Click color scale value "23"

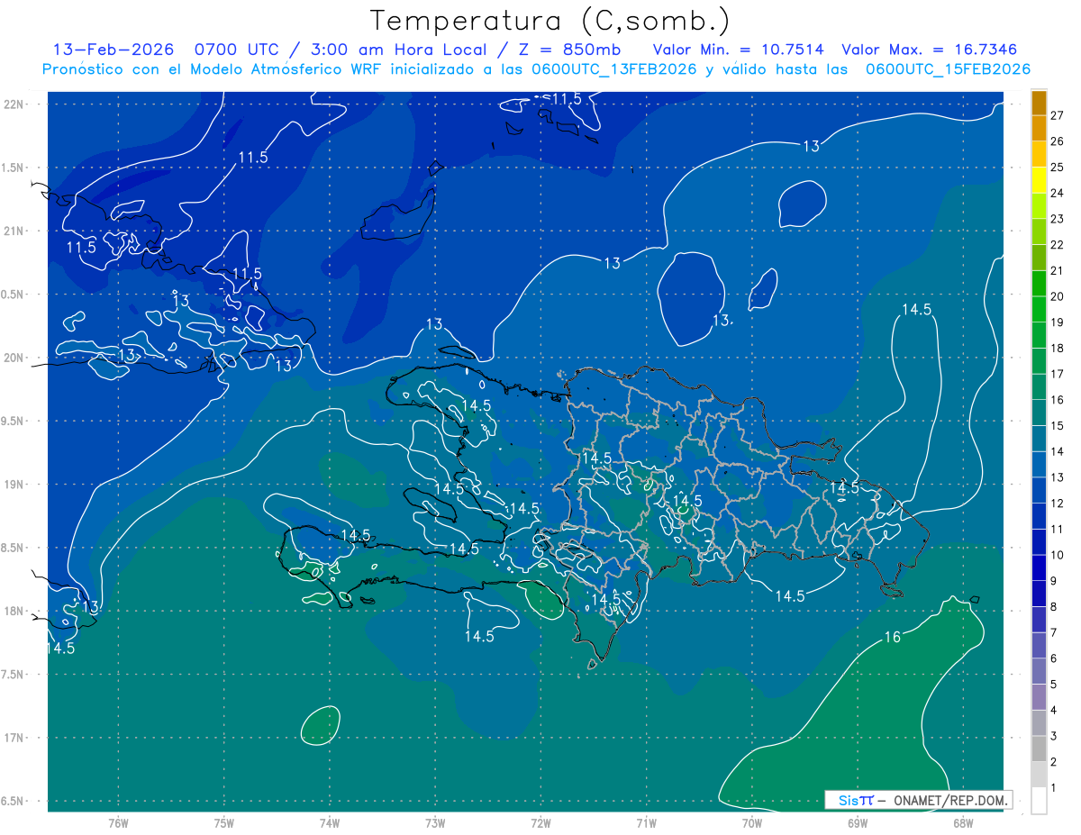point(1058,219)
